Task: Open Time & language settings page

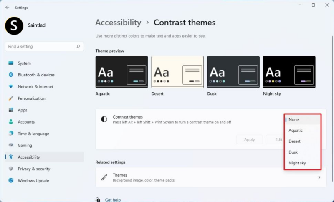Action: (x=33, y=134)
